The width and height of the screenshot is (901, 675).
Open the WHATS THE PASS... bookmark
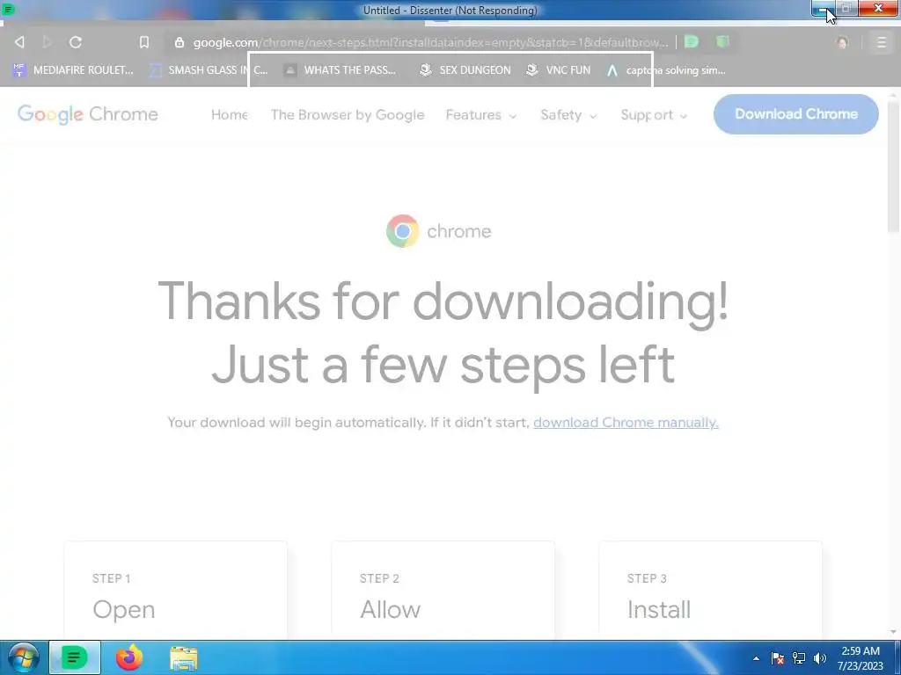click(341, 70)
